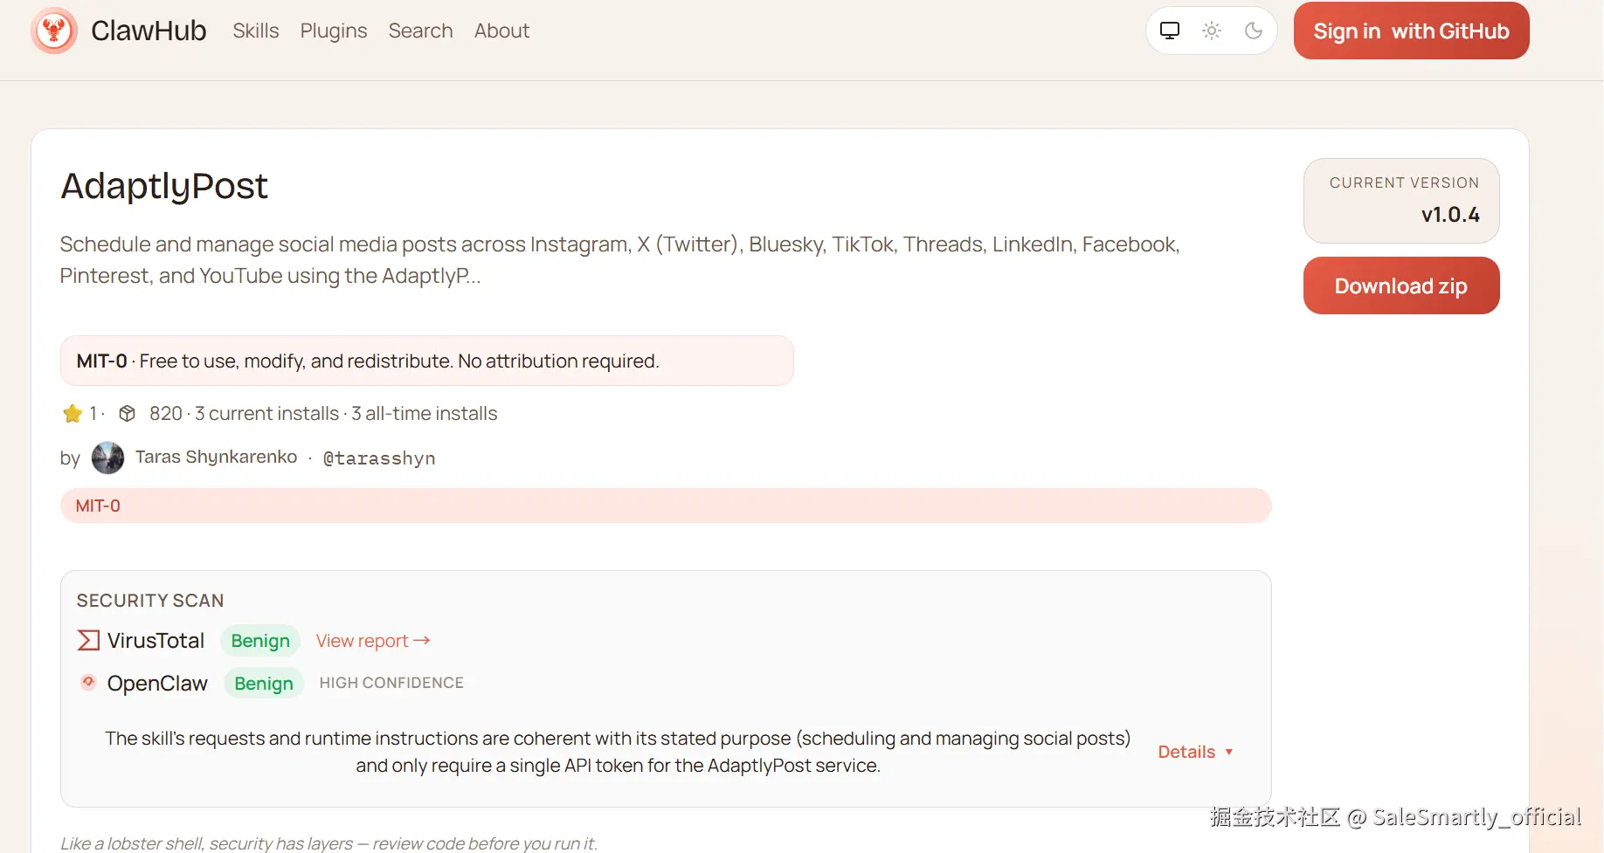1604x853 pixels.
Task: Click the OpenClaw scanner icon
Action: click(x=88, y=682)
